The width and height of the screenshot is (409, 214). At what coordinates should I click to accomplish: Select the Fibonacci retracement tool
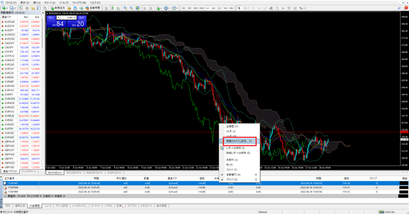(x=277, y=8)
